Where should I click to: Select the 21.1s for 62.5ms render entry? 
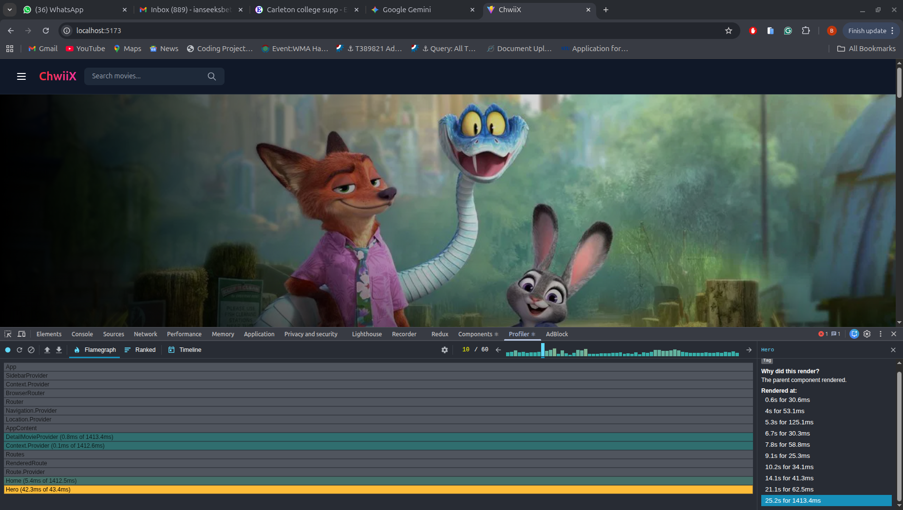point(789,489)
